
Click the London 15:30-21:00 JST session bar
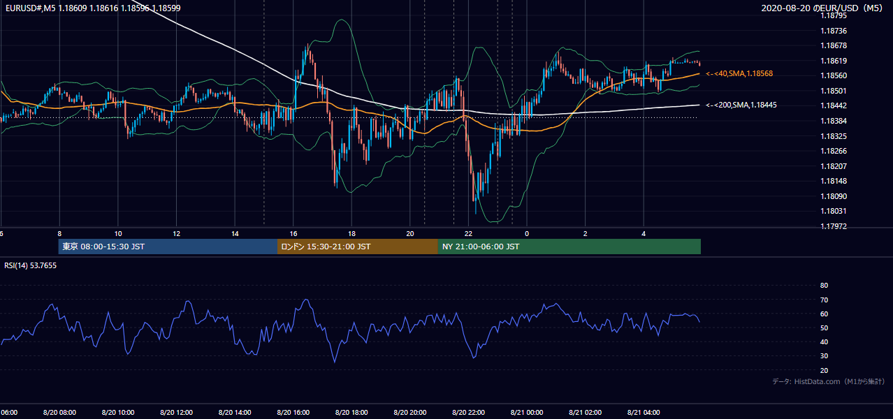(x=358, y=247)
